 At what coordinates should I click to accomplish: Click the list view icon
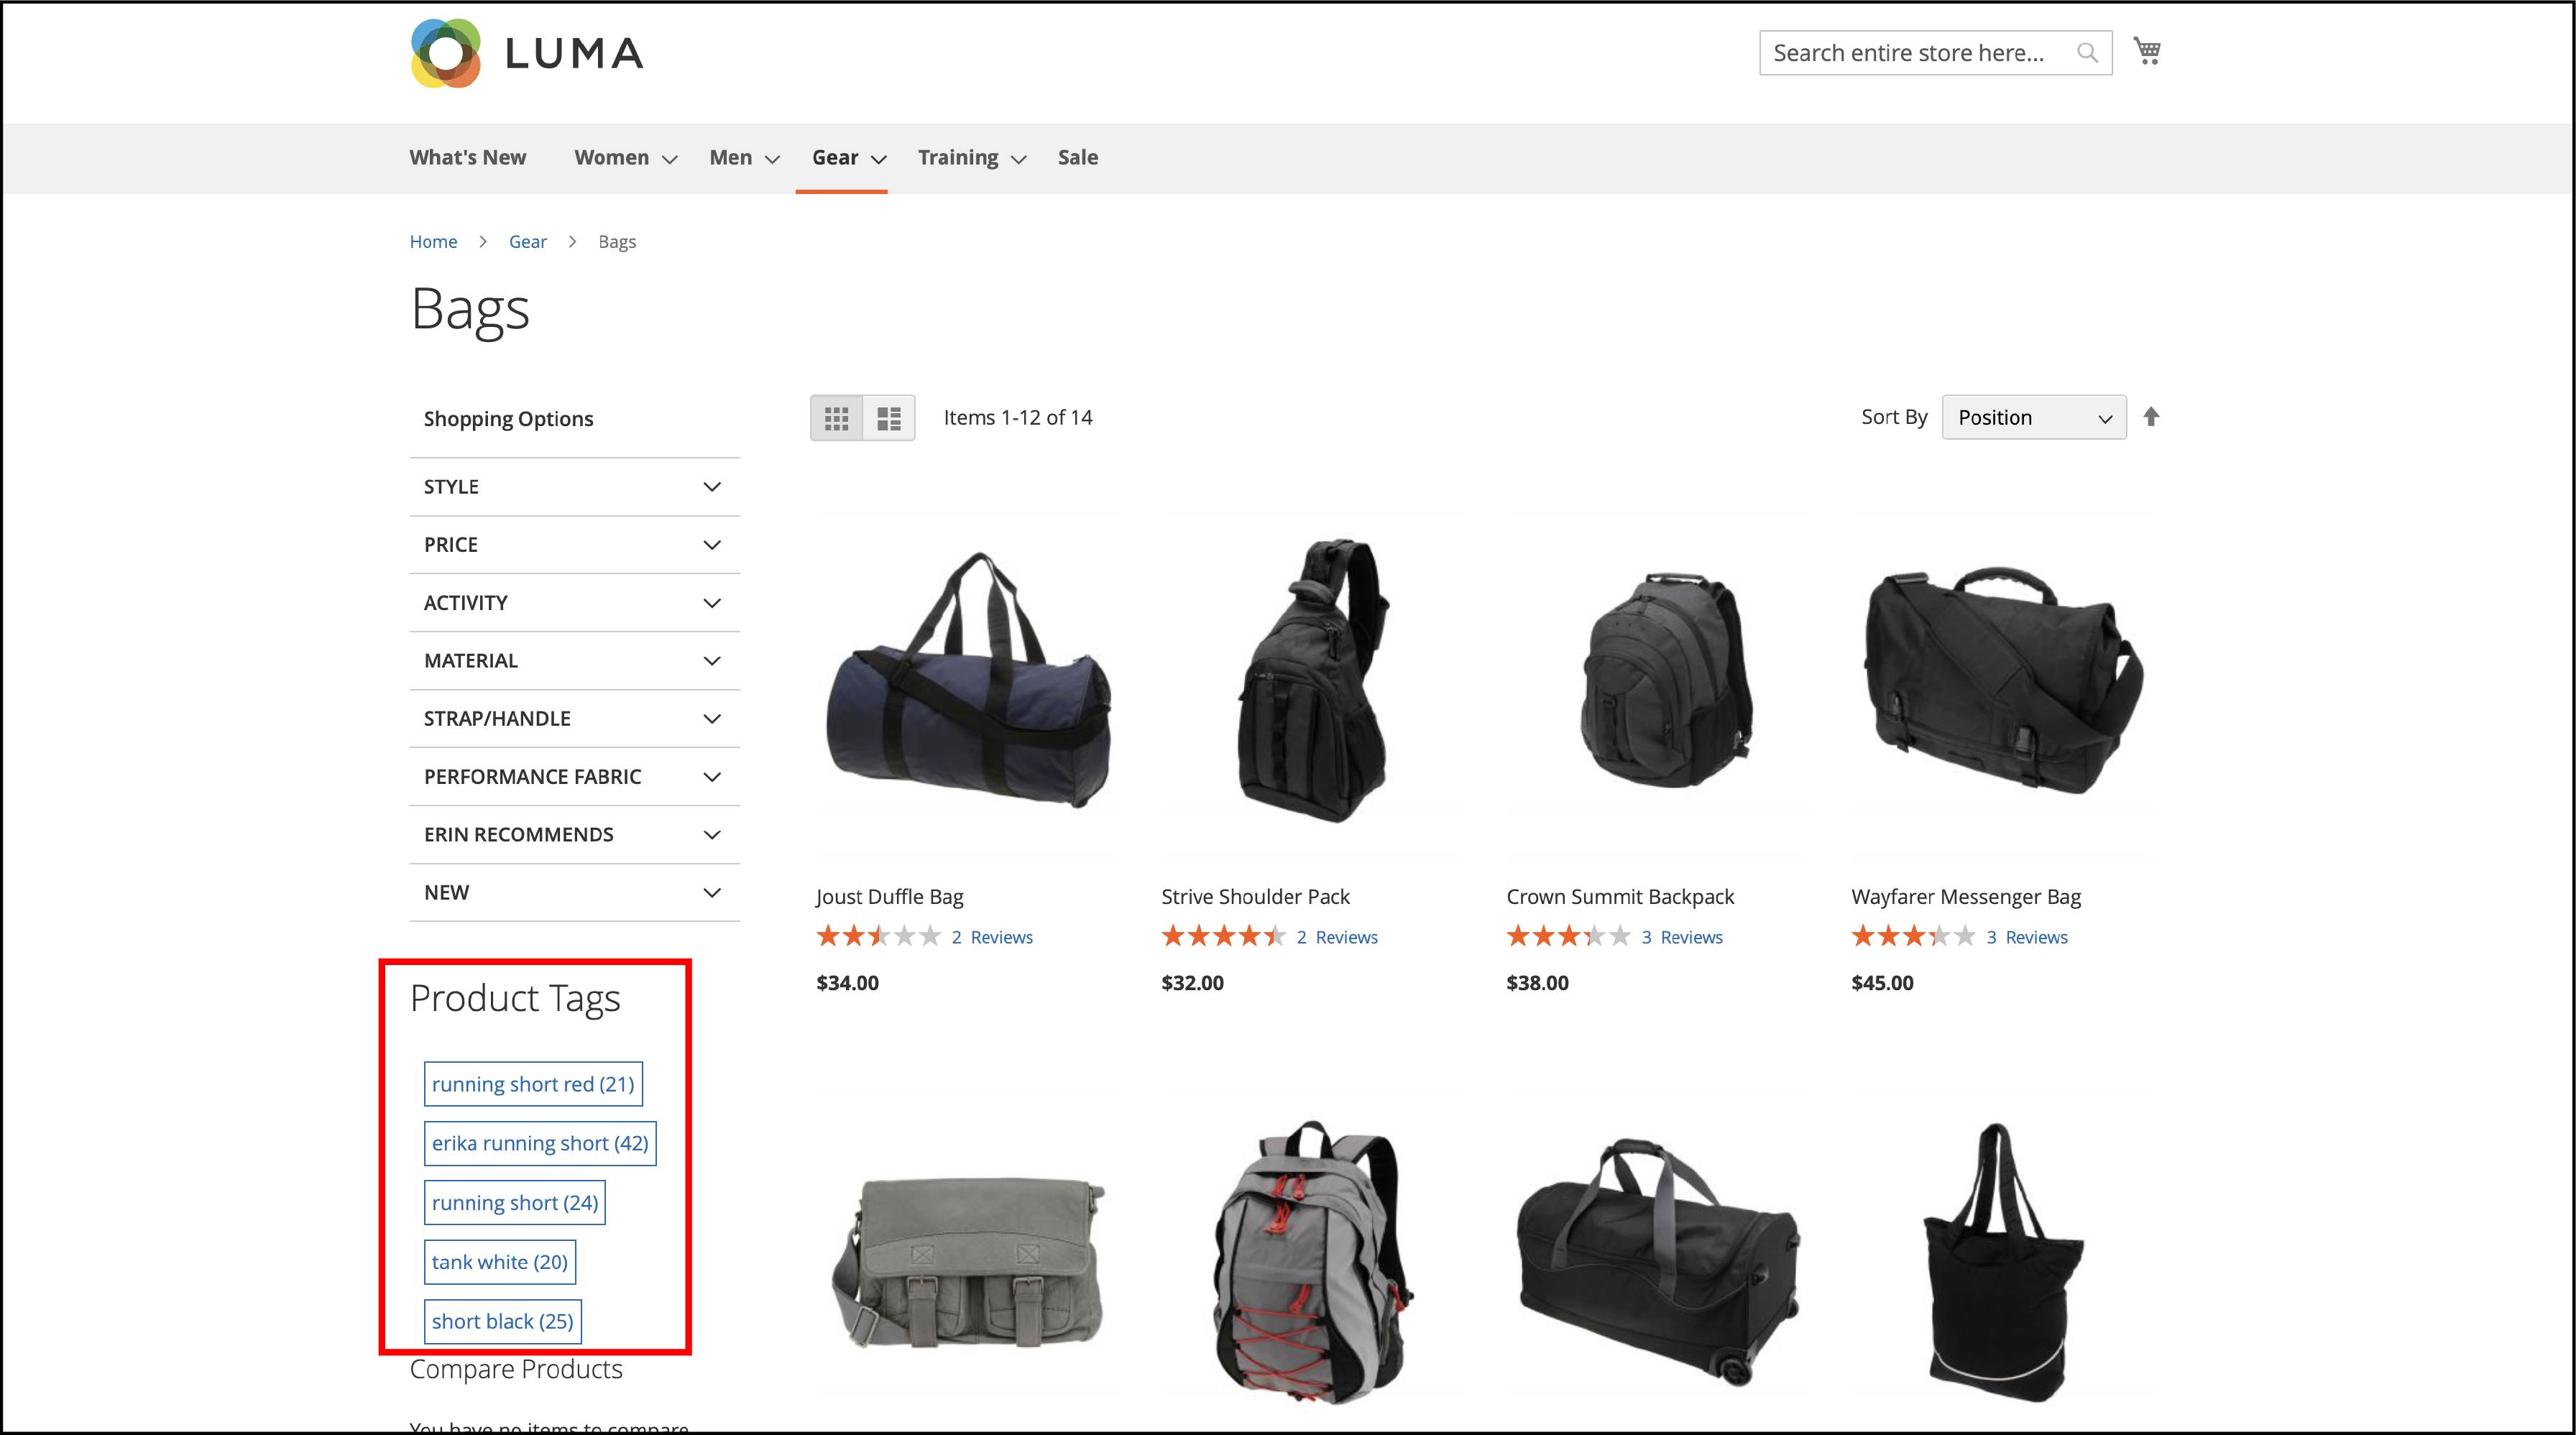(888, 417)
